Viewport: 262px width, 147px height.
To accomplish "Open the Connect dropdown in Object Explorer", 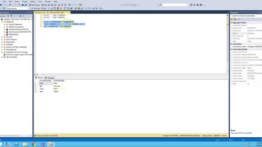I will coord(3,16).
